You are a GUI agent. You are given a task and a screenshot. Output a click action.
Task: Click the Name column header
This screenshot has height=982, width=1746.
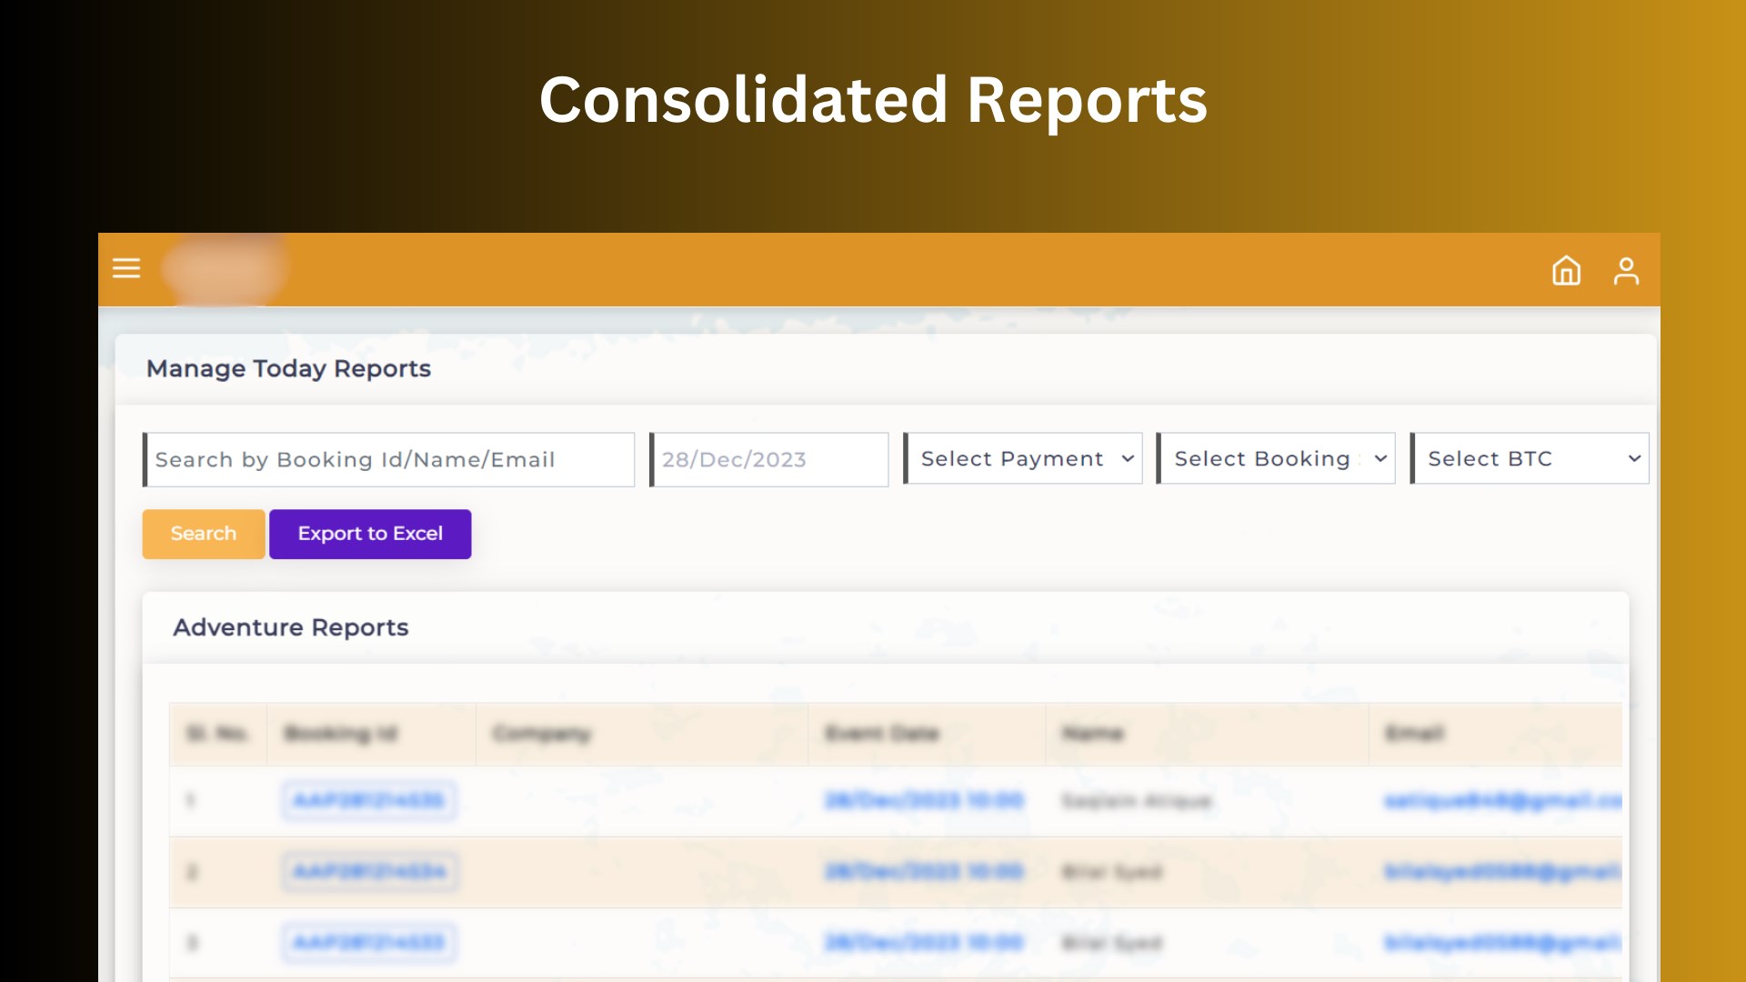click(1094, 734)
